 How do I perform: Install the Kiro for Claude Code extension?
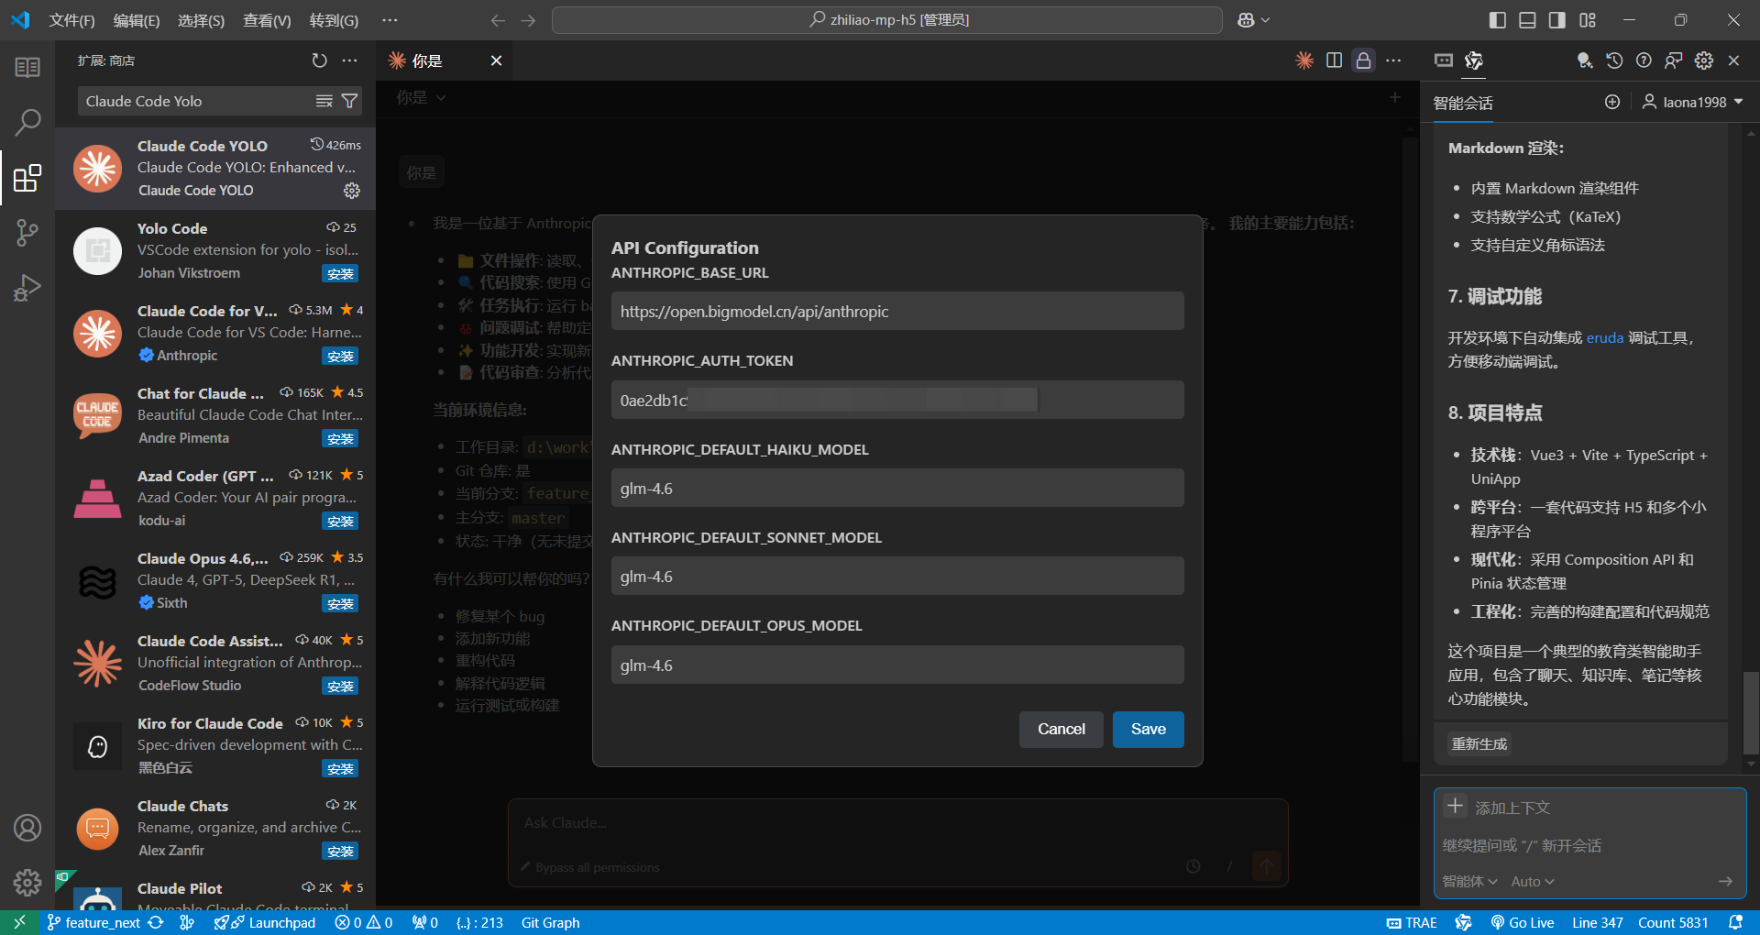pos(340,768)
